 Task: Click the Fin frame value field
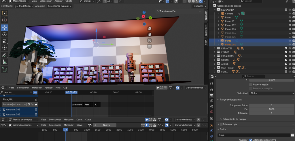271,109
